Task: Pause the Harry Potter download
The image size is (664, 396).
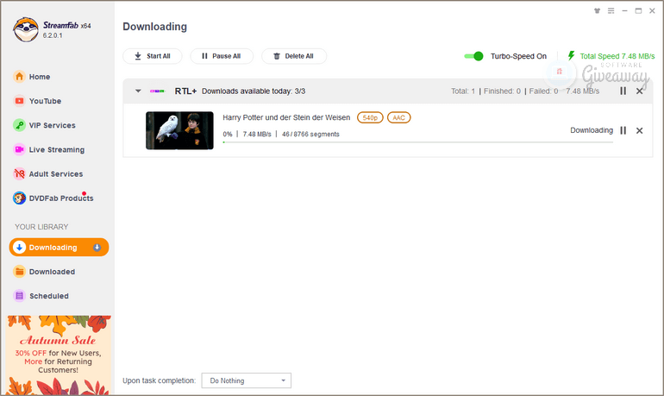Action: pos(623,130)
